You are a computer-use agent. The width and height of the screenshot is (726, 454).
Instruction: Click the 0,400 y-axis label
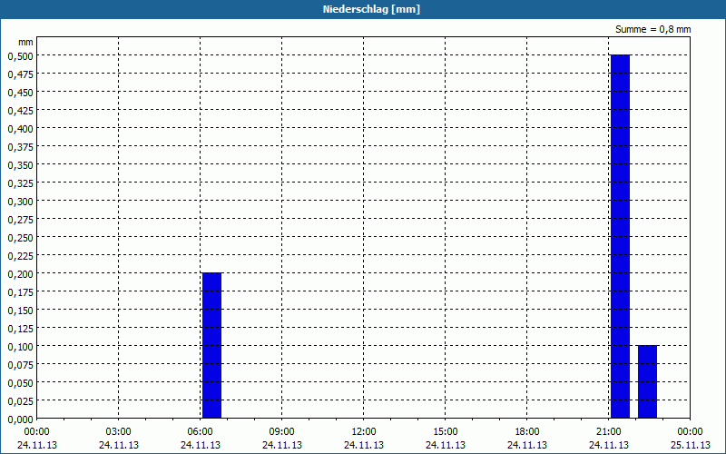[20, 129]
